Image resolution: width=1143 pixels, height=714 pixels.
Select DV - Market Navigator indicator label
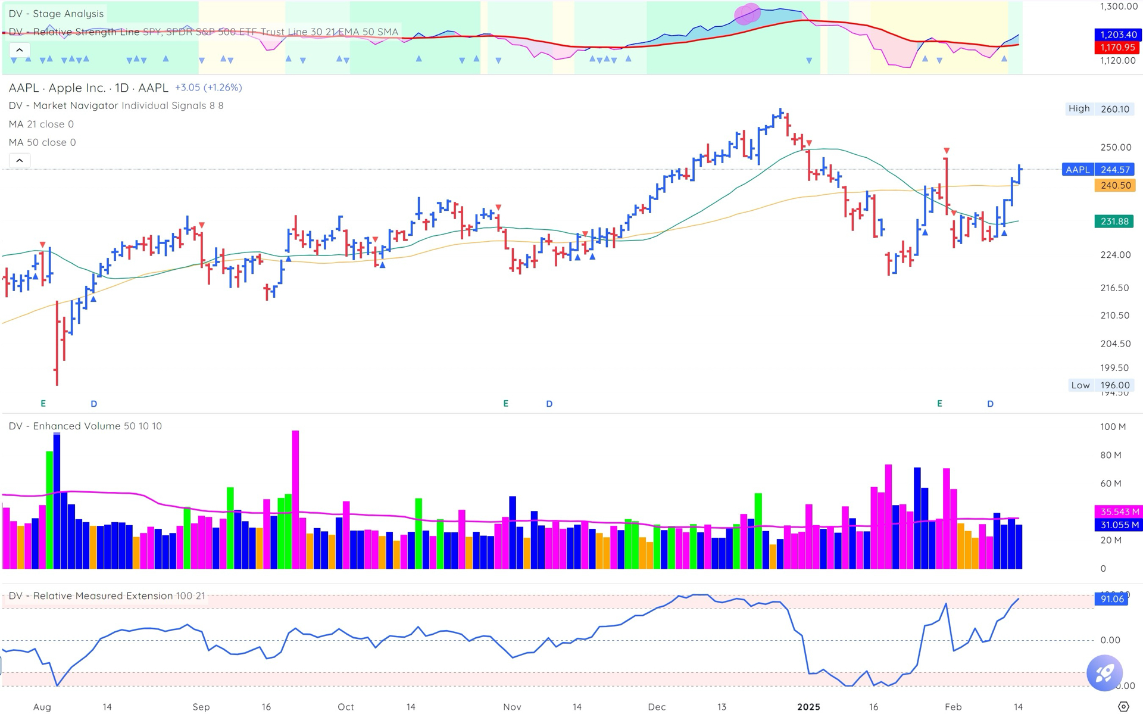64,106
